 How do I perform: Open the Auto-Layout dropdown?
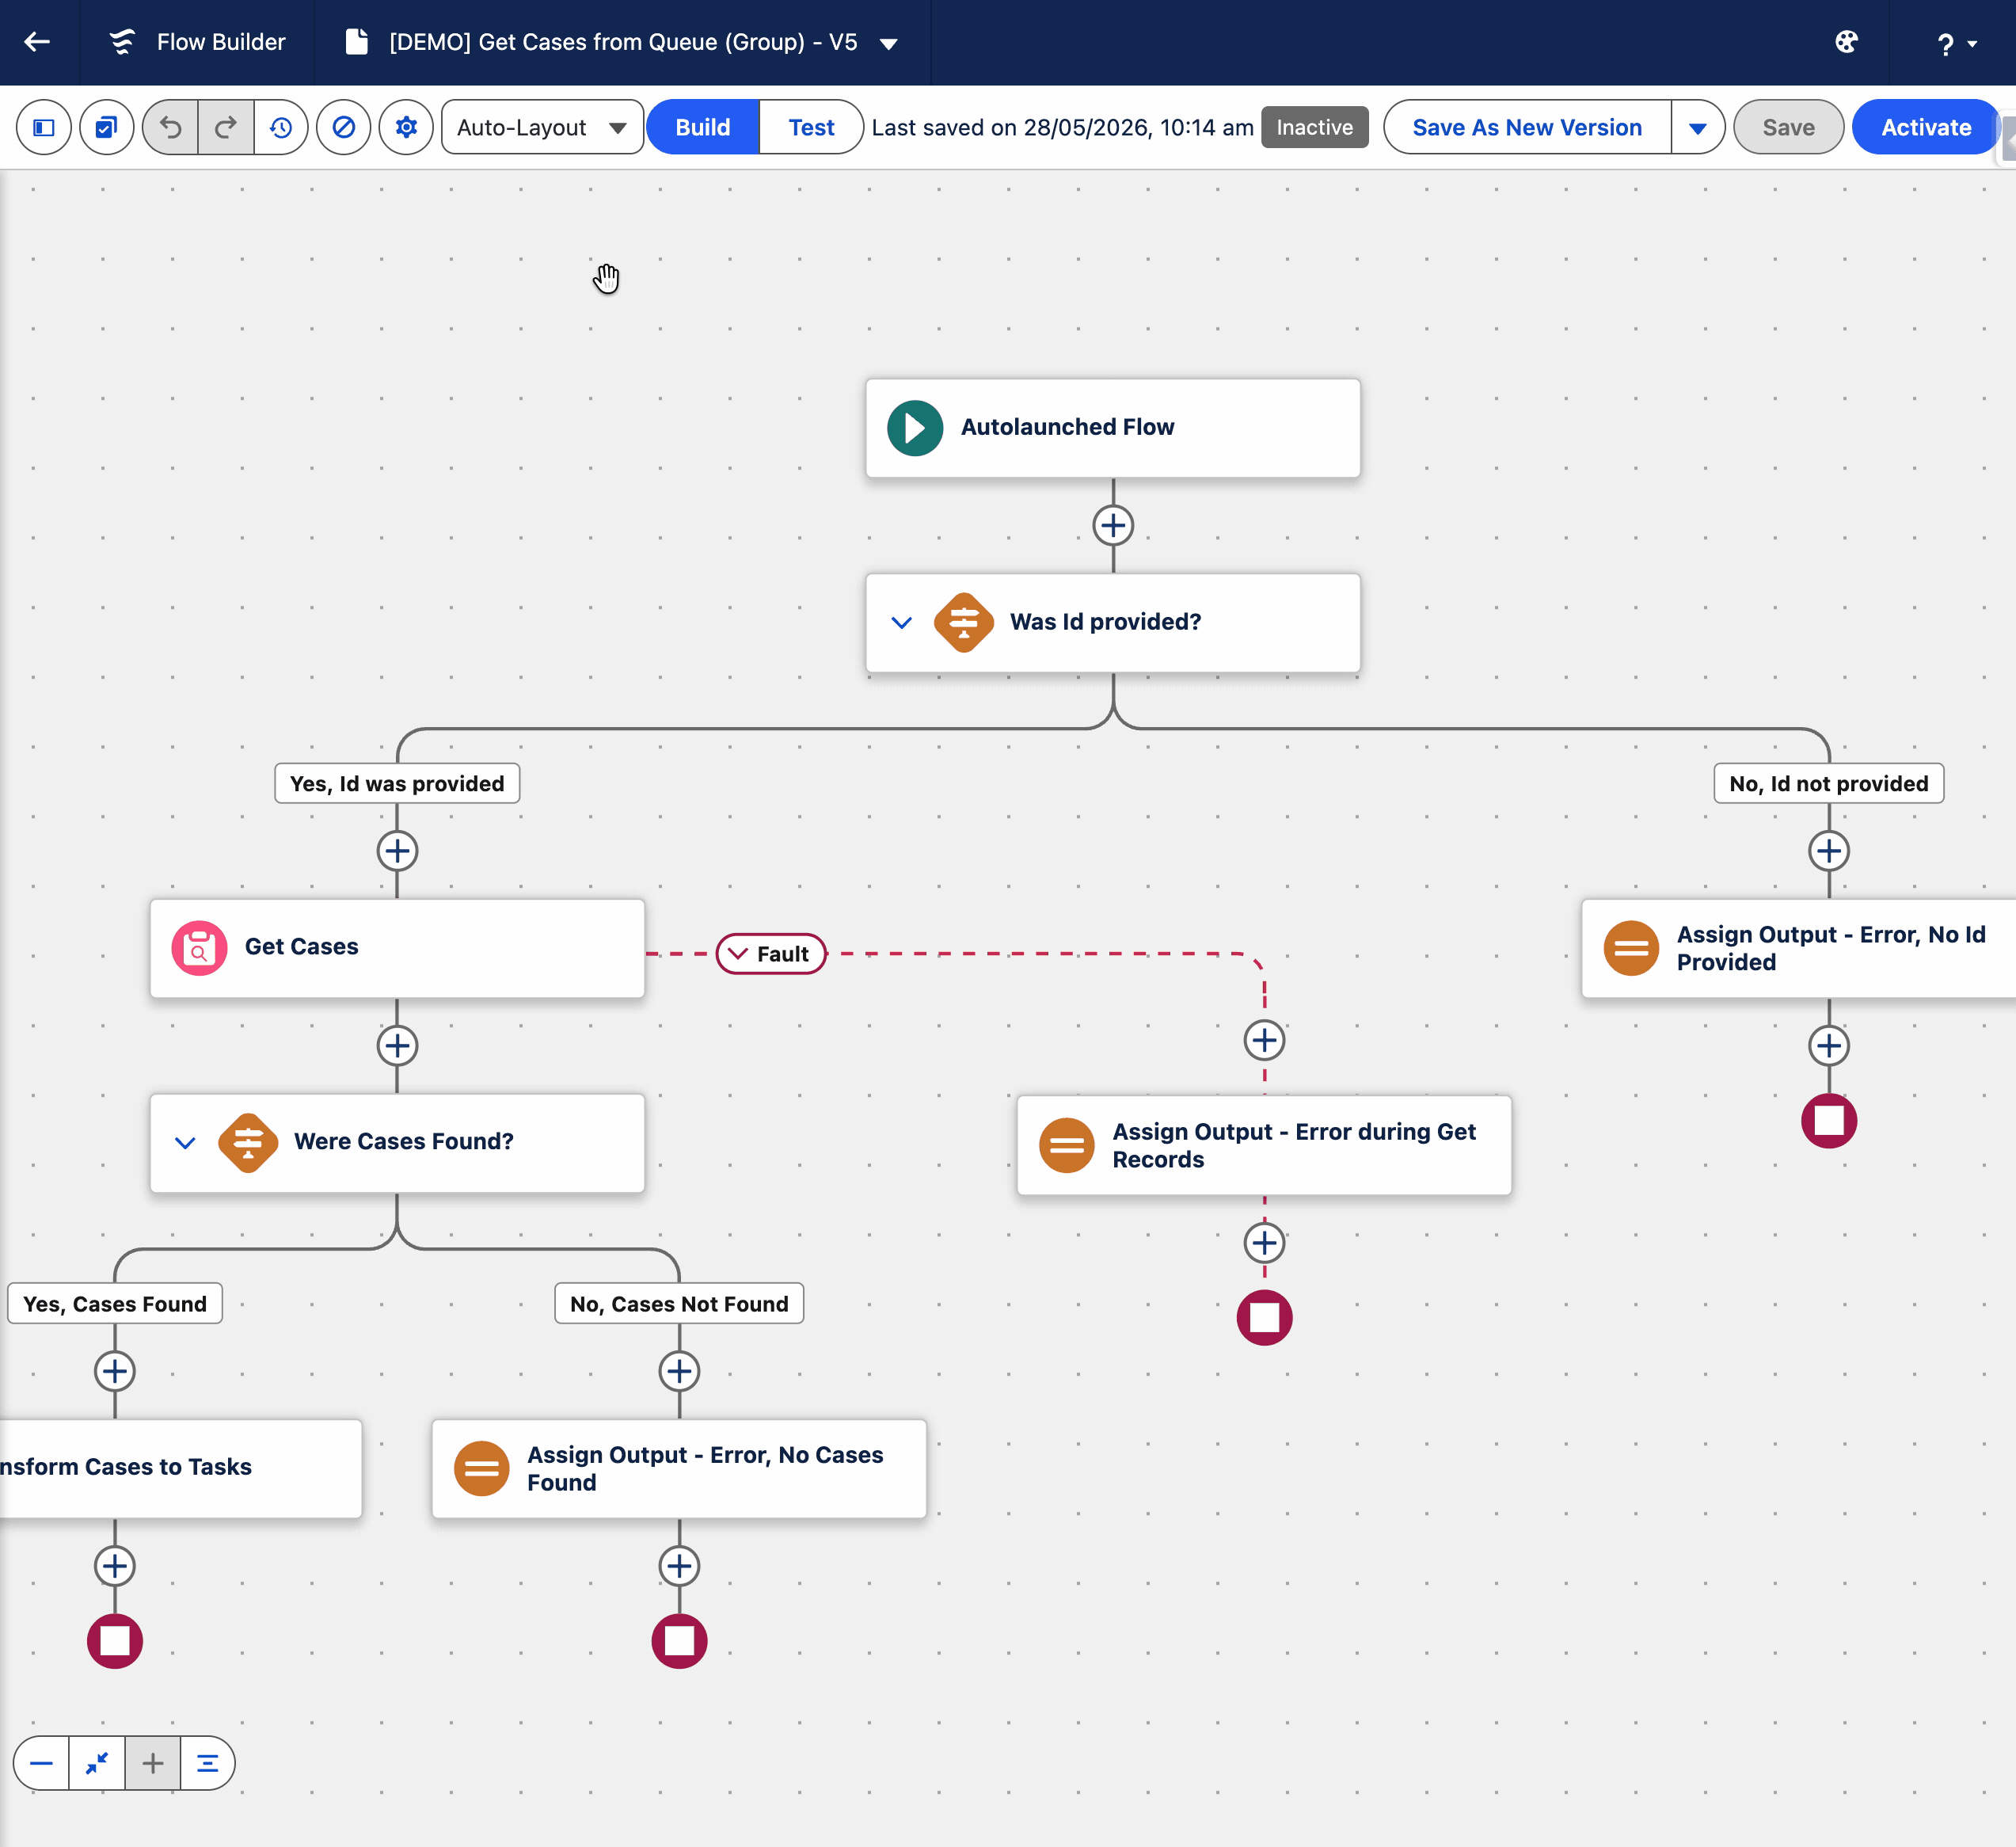(x=542, y=127)
